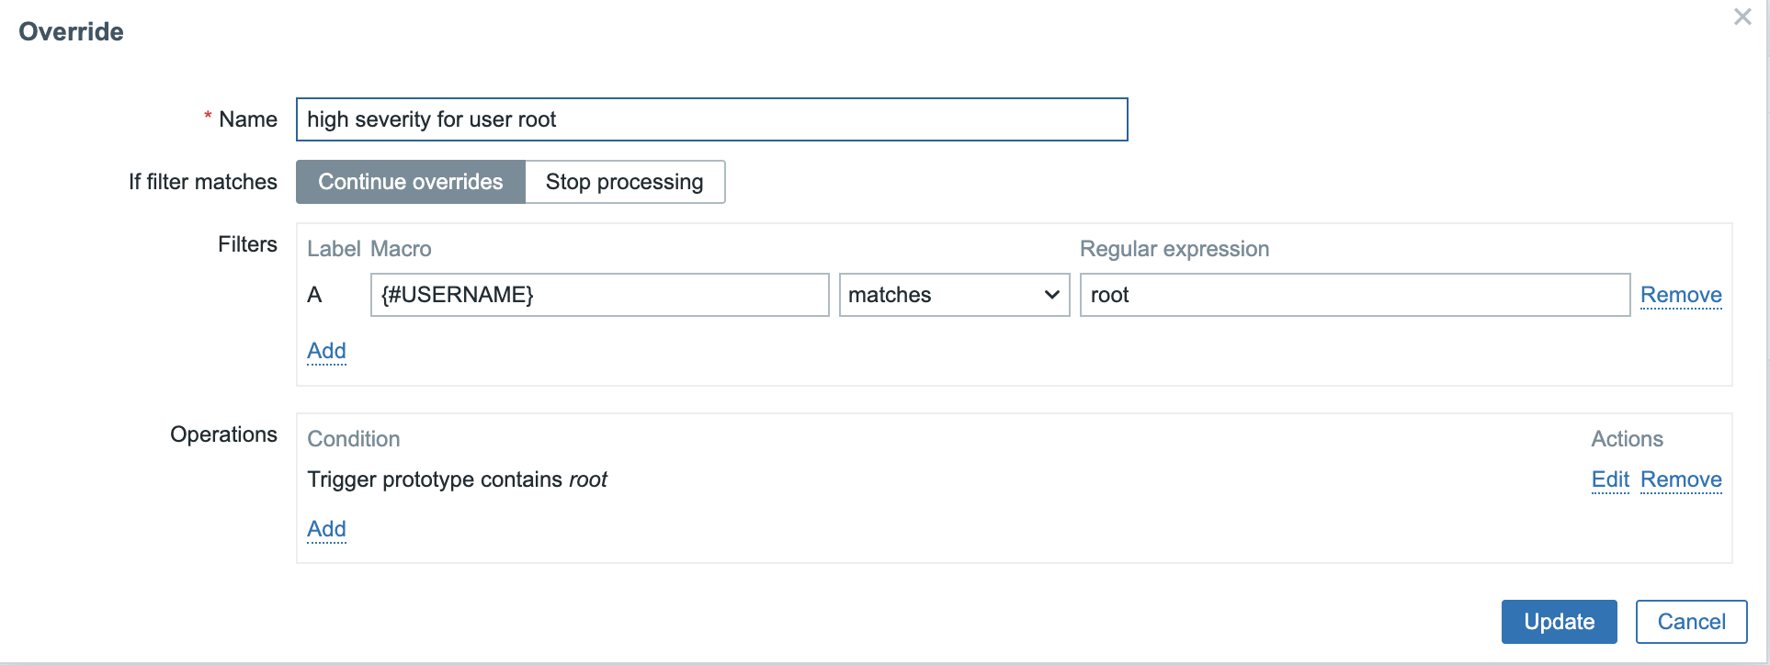
Task: Click the Regular expression column header
Action: pyautogui.click(x=1174, y=249)
